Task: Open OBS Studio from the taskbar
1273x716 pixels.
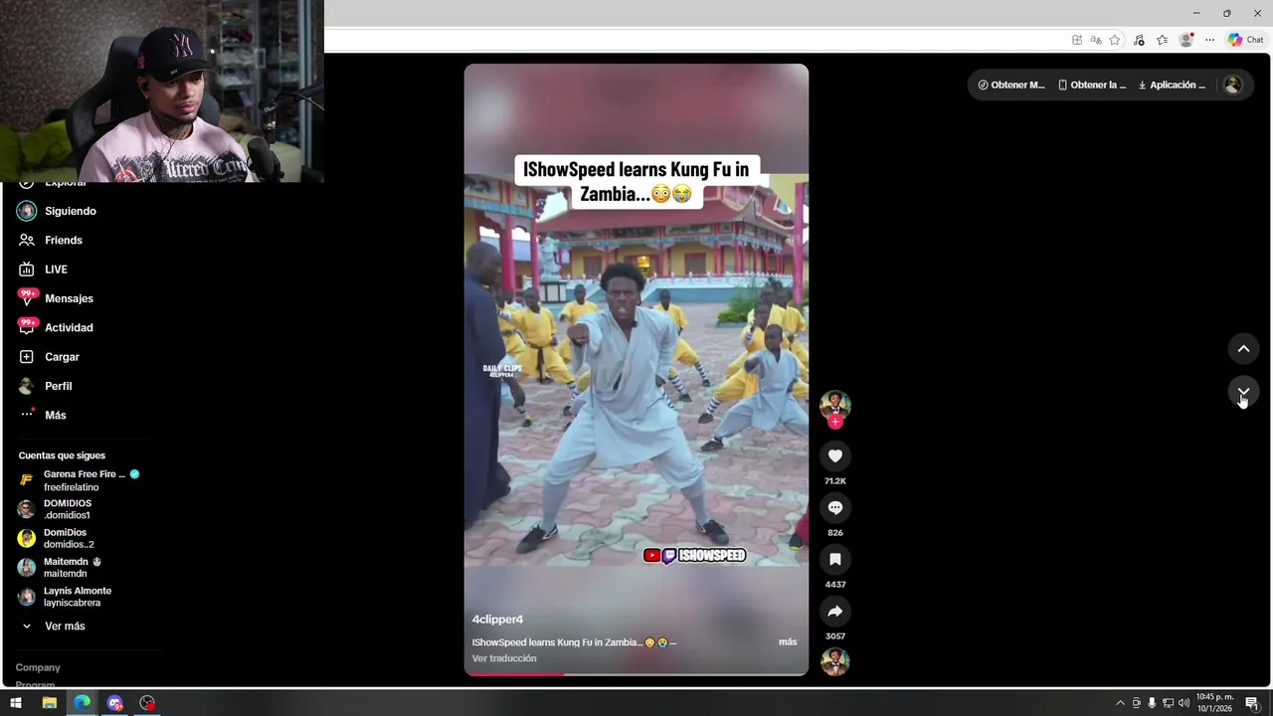Action: click(x=147, y=703)
